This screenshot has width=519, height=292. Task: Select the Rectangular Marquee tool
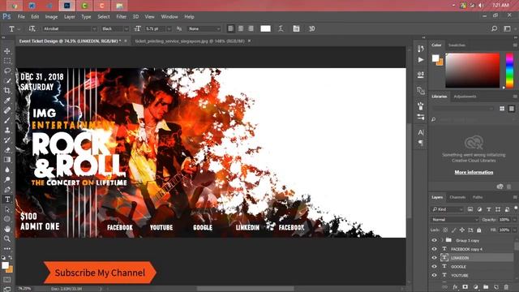tap(7, 61)
